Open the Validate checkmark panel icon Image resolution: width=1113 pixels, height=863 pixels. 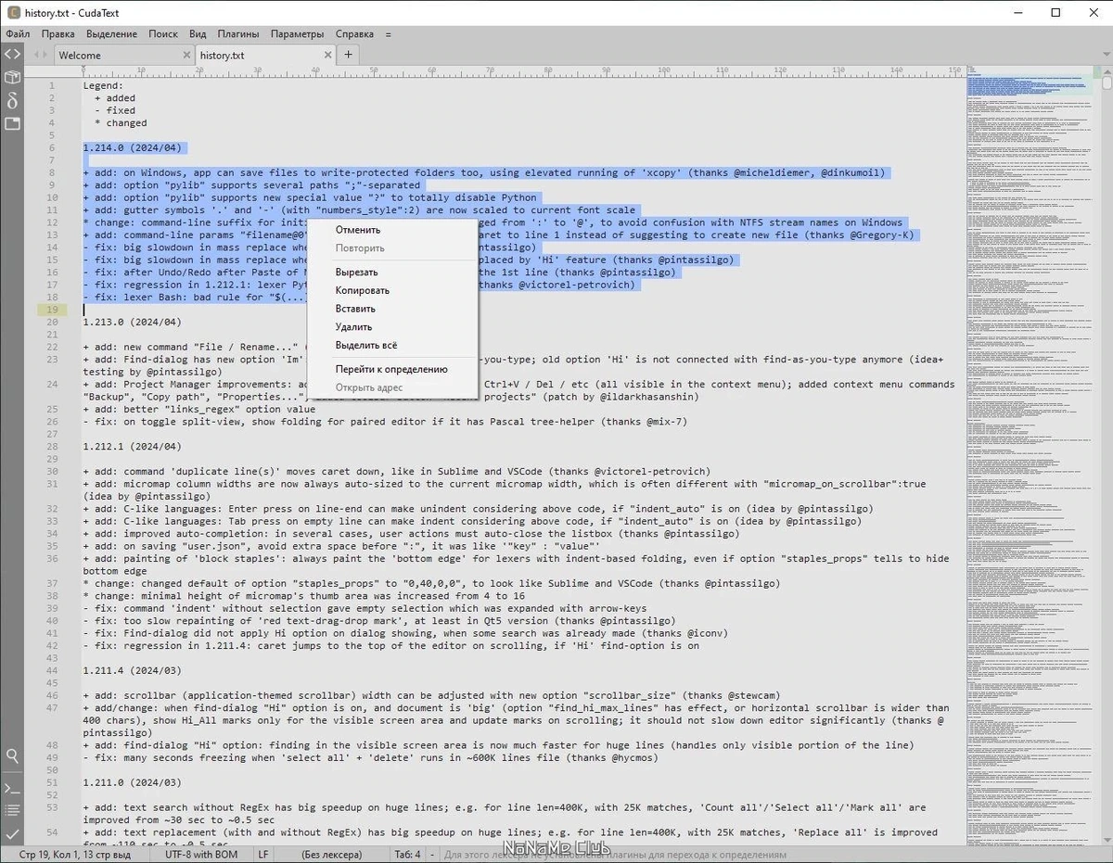pyautogui.click(x=12, y=834)
